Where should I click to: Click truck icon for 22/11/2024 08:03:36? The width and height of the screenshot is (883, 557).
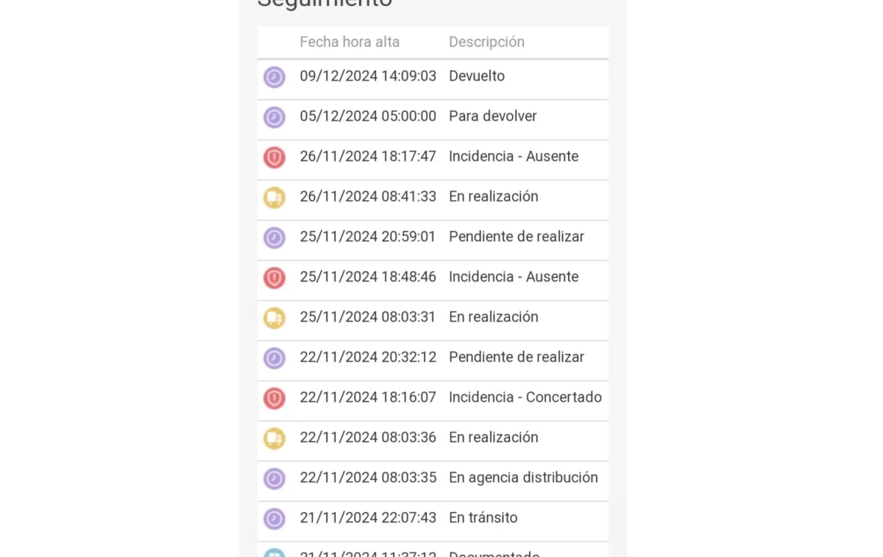274,439
